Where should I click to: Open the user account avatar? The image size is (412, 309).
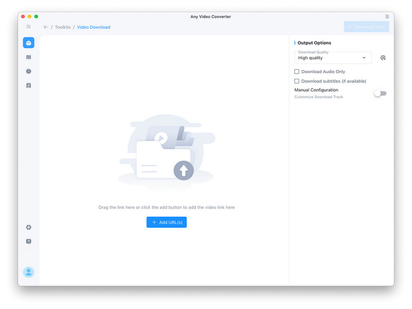29,272
